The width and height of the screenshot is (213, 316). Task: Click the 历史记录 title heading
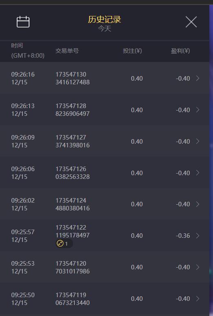tap(105, 19)
